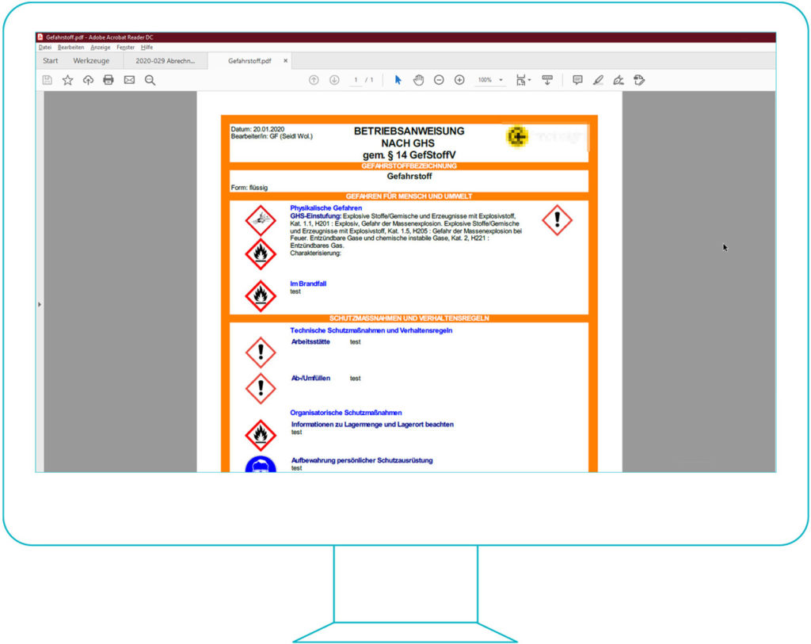
Task: Switch to the 2020-029 Abrechn tab
Action: click(165, 60)
